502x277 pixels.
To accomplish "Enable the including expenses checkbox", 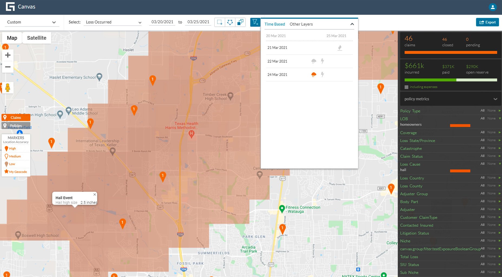I will tap(406, 87).
